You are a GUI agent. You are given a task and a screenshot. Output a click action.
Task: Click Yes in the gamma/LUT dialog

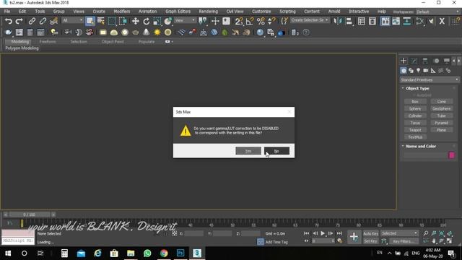pyautogui.click(x=248, y=151)
